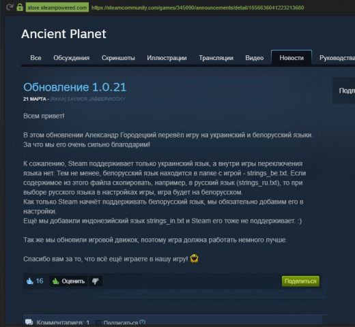Screen dimensions: 355x327
Task: Click the green Поделиться button
Action: [300, 281]
